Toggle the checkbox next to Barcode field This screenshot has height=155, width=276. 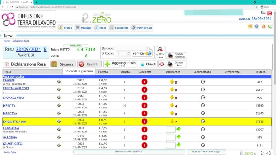[x=148, y=49]
